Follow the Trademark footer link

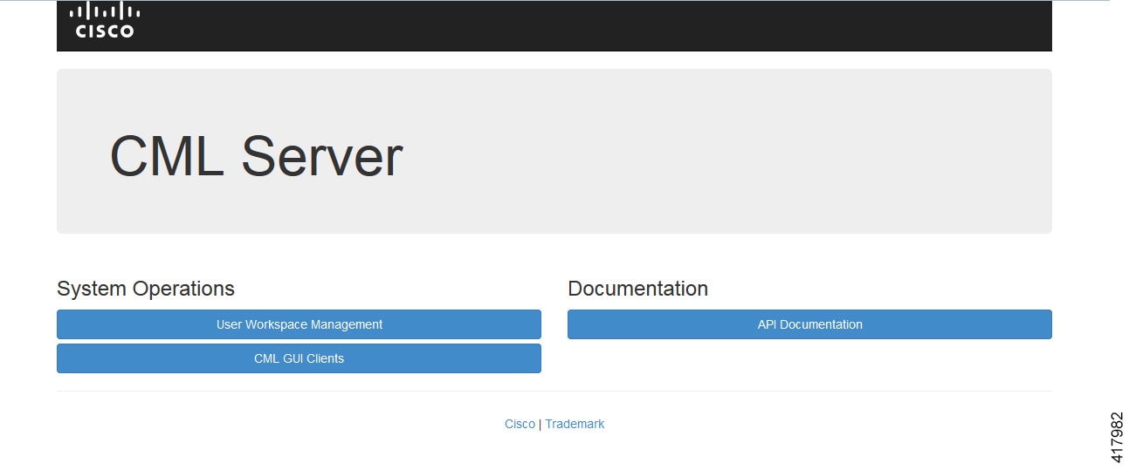pyautogui.click(x=575, y=424)
